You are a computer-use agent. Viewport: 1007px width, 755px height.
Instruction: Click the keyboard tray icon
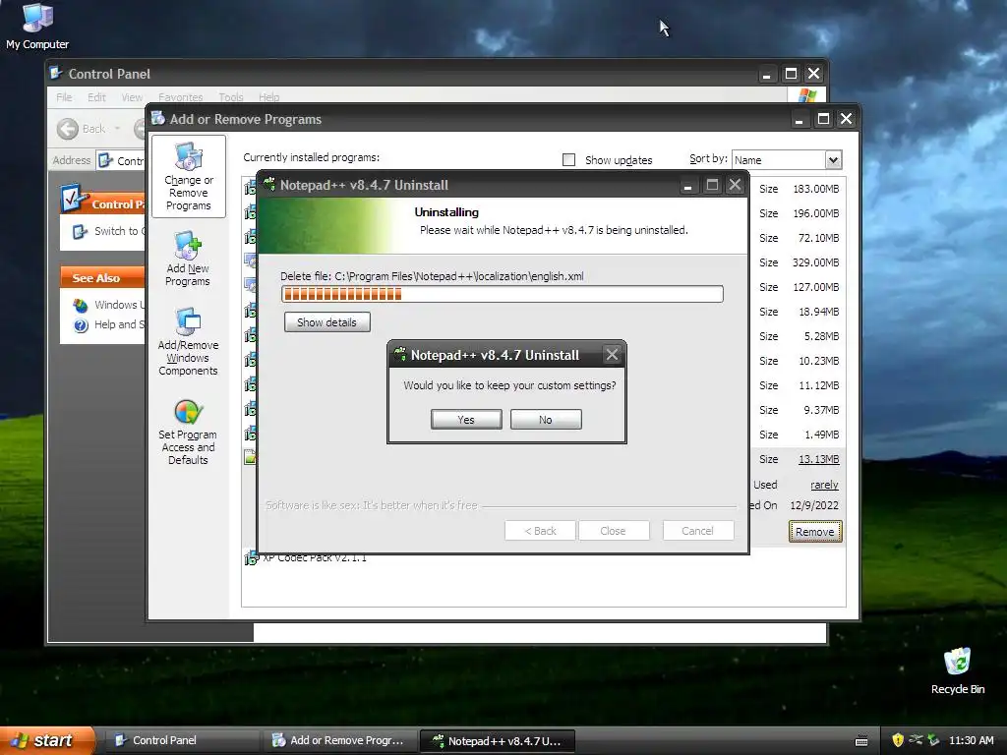pos(861,741)
